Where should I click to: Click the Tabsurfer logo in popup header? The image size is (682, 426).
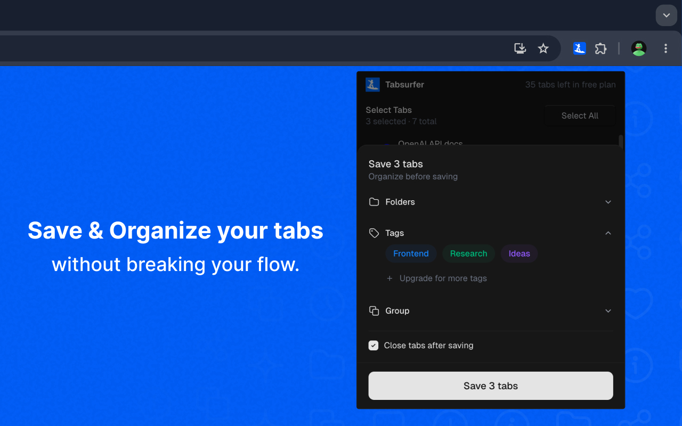pyautogui.click(x=372, y=84)
